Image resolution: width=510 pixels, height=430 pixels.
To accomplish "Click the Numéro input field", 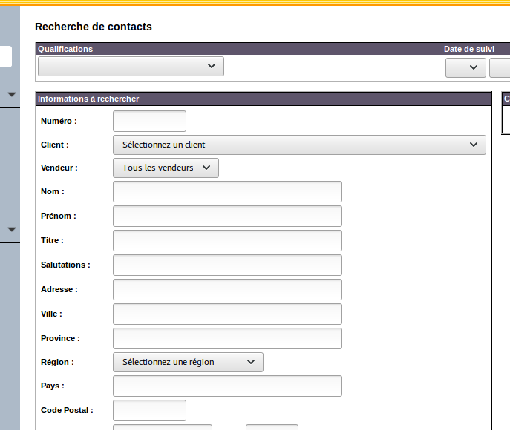I will 149,121.
